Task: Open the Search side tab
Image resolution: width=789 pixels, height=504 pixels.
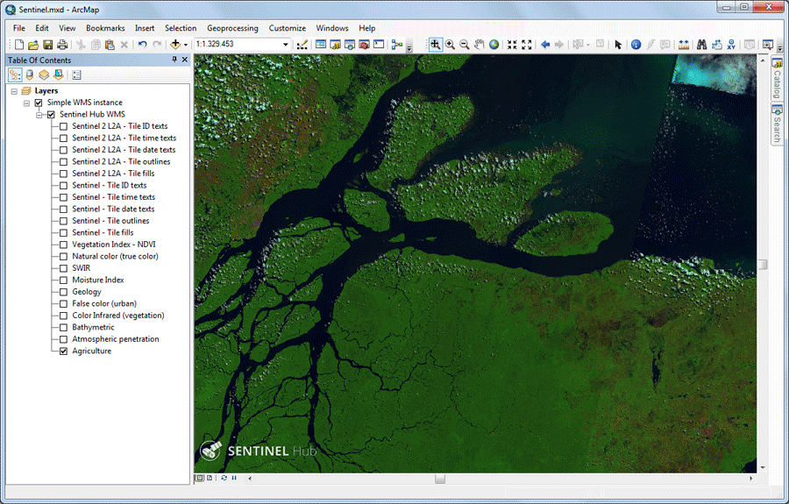Action: [777, 124]
